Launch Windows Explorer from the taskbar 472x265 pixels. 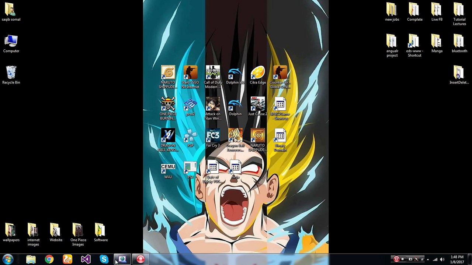(31, 259)
